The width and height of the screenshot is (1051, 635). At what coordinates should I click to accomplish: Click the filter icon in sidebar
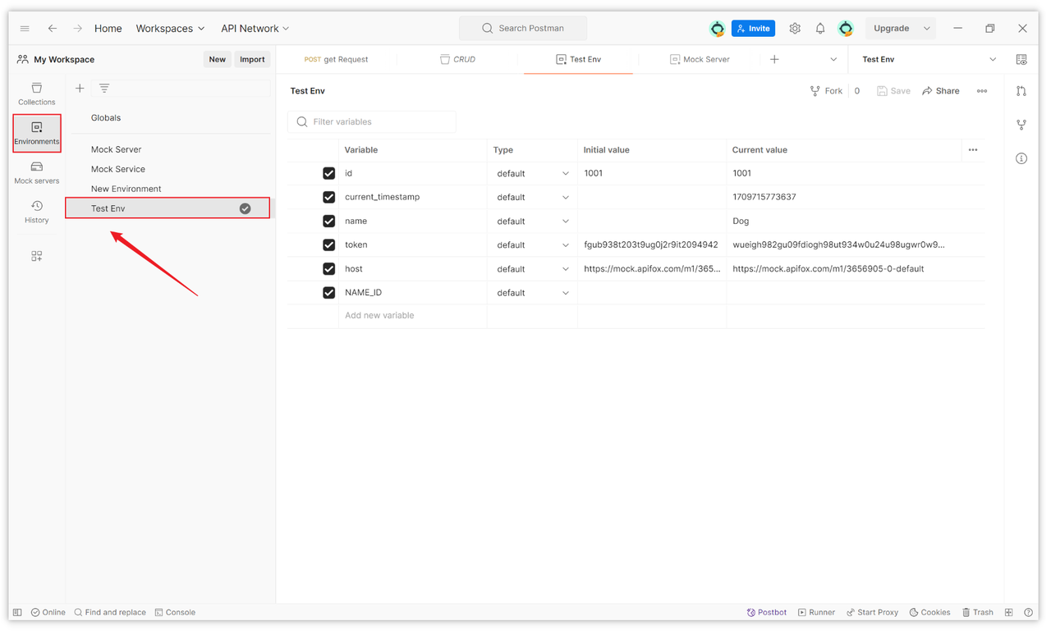pyautogui.click(x=104, y=88)
